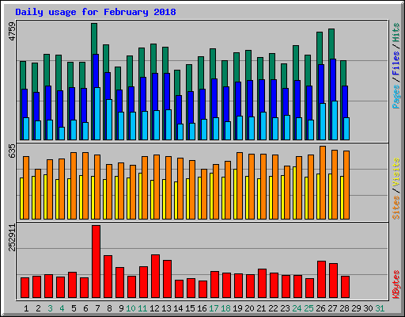Click the red KBytes bar for day 26

[322, 280]
